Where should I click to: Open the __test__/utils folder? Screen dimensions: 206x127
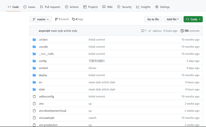(x=46, y=54)
